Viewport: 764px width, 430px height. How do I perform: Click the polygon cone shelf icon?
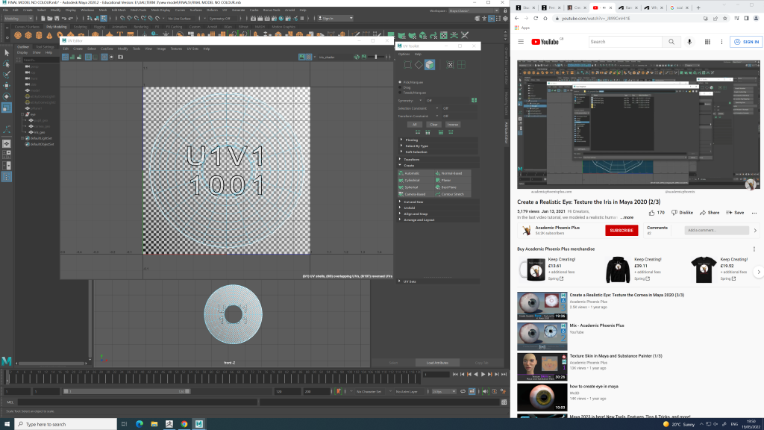tap(49, 35)
